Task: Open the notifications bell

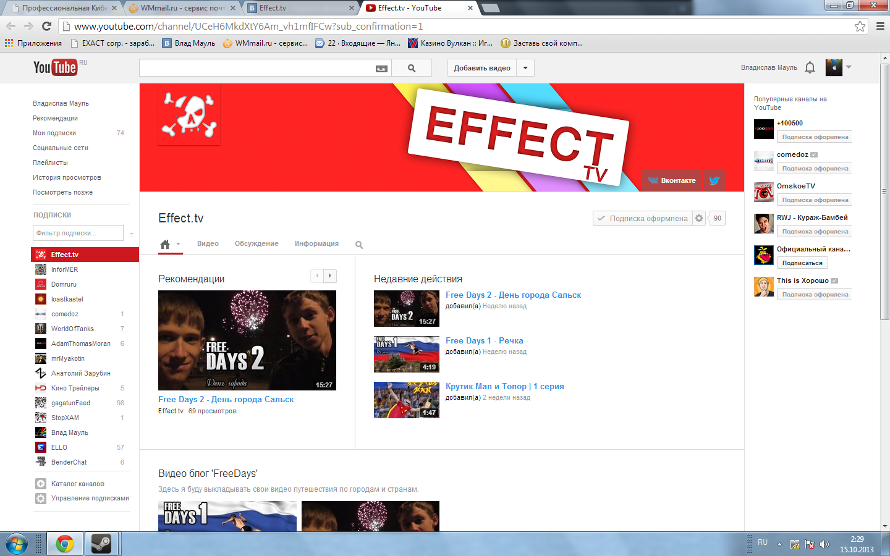Action: coord(810,67)
